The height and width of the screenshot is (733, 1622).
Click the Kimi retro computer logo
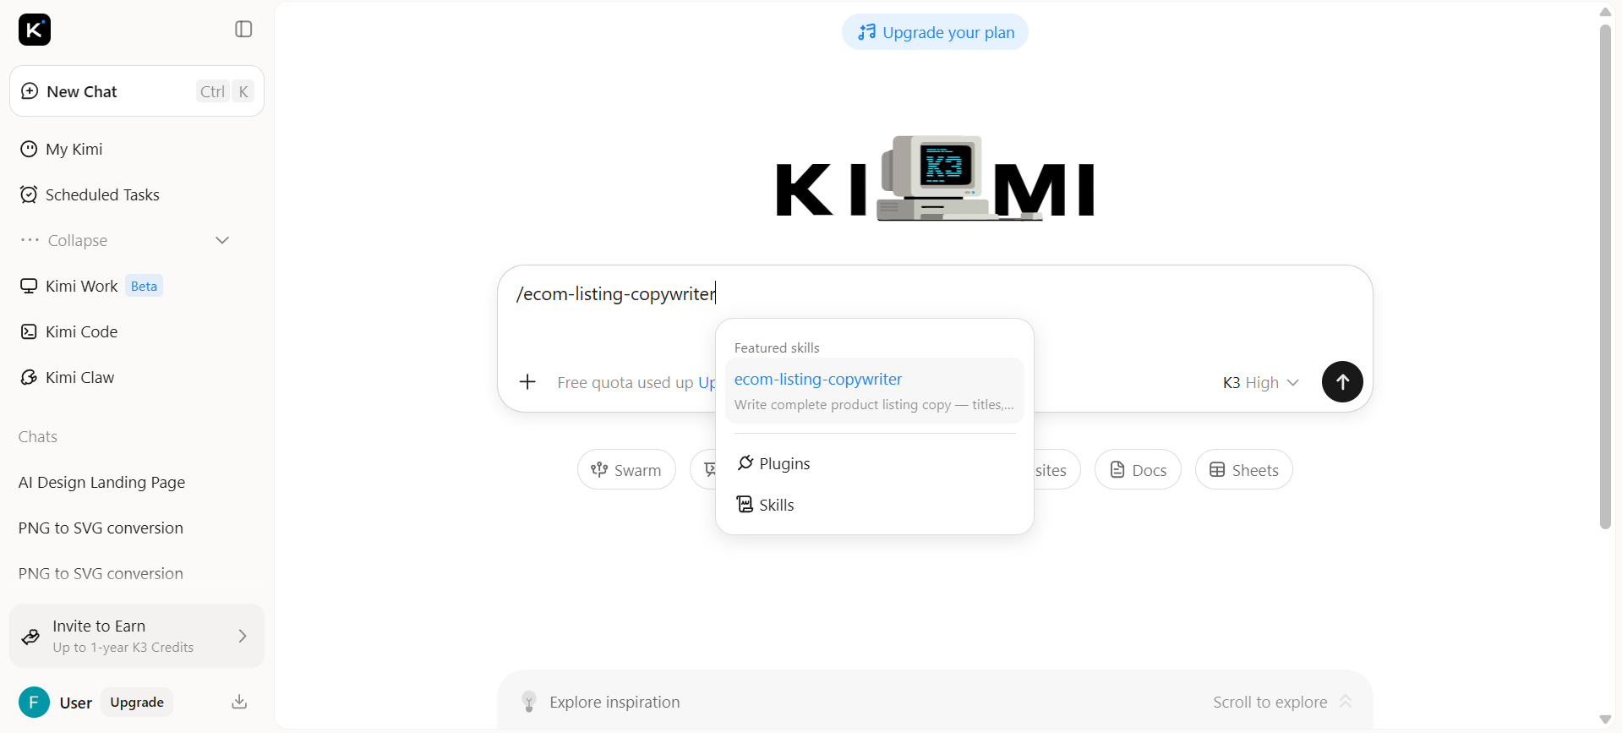coord(934,178)
